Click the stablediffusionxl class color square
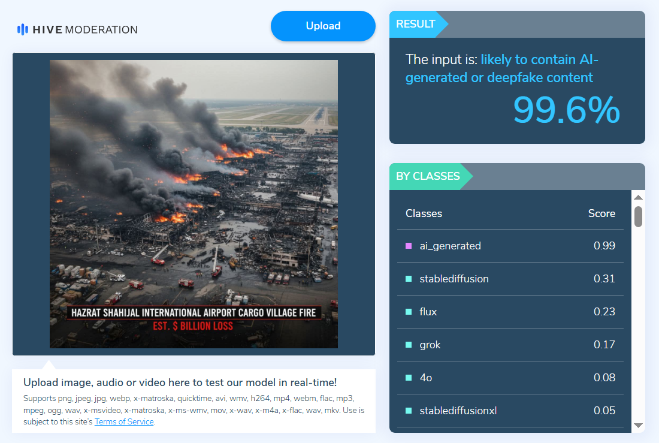659x443 pixels. point(409,411)
